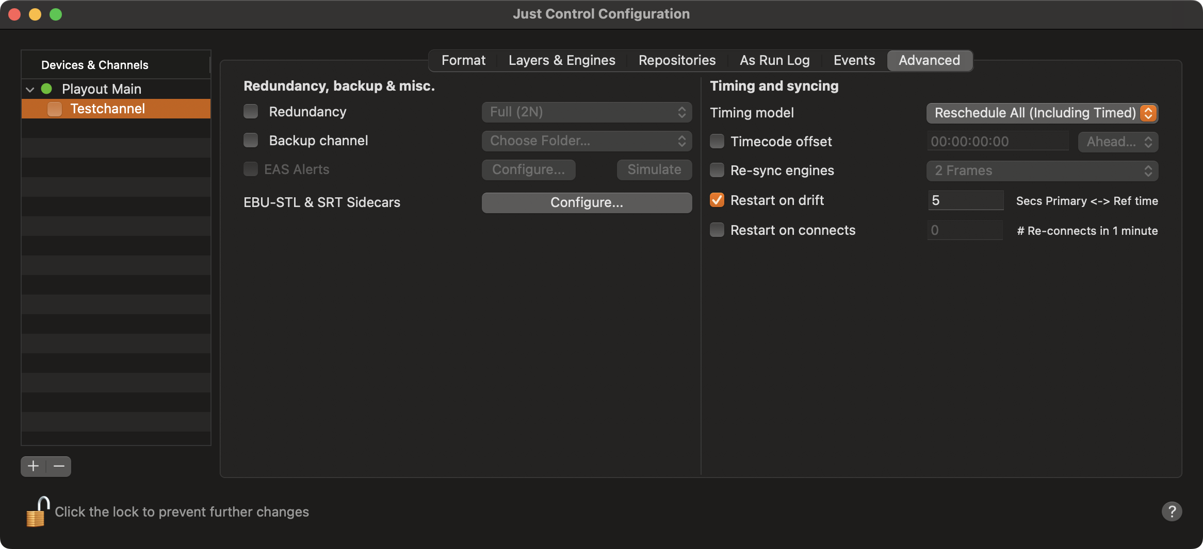The width and height of the screenshot is (1203, 549).
Task: Open the As Run Log tab
Action: pos(774,60)
